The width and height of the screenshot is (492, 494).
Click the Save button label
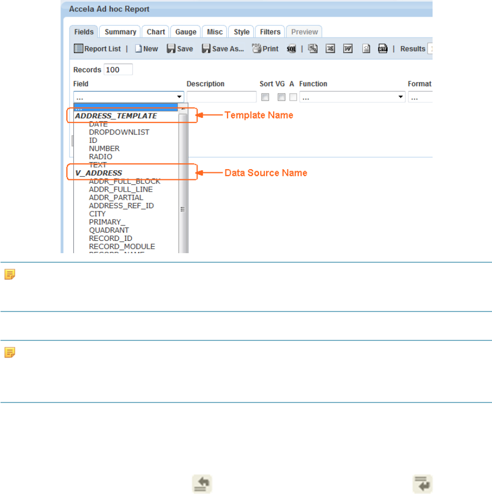point(185,49)
